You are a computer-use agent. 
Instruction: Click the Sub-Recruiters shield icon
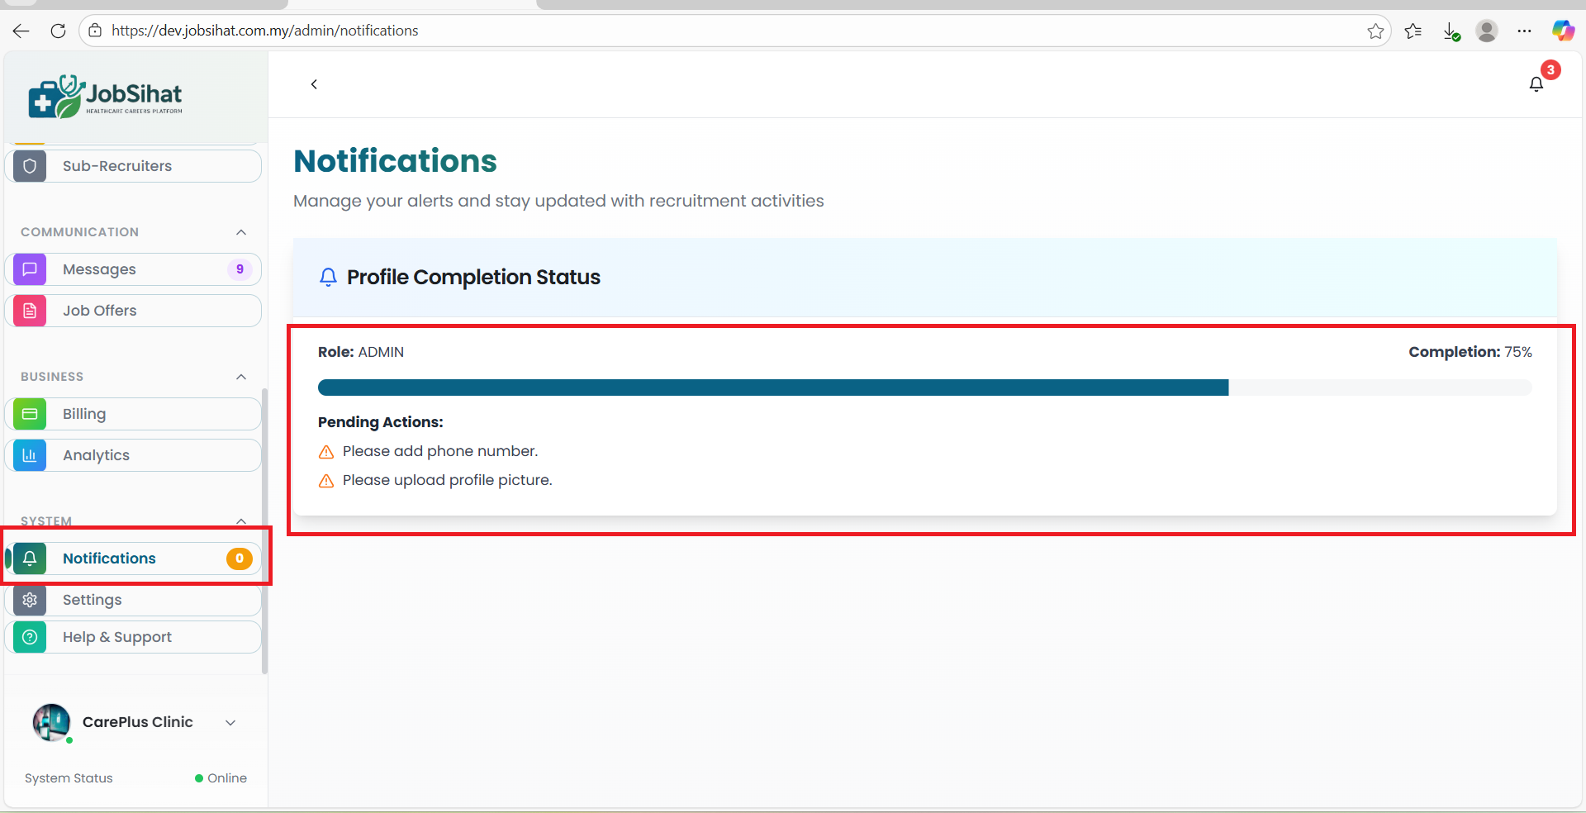coord(30,166)
